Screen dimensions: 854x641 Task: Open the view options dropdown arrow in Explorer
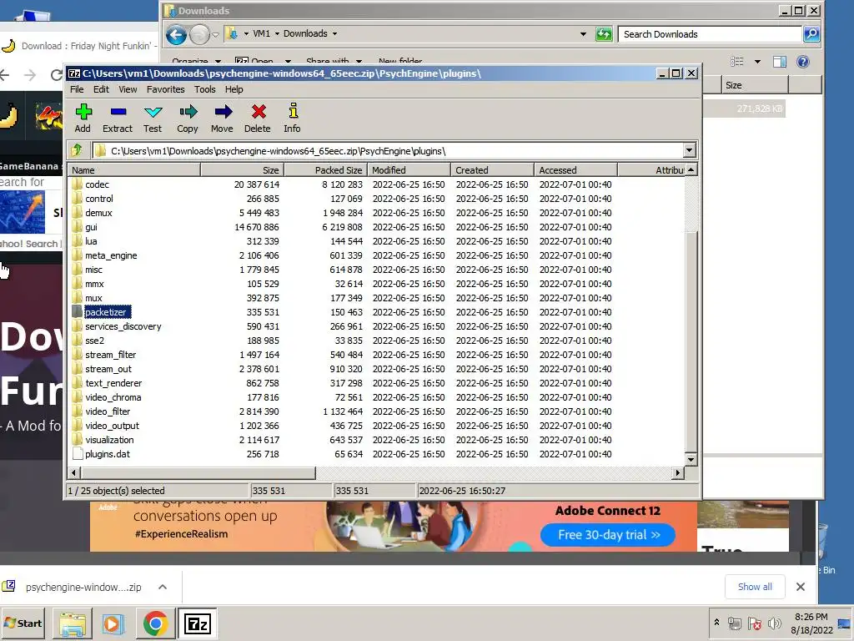pyautogui.click(x=757, y=62)
